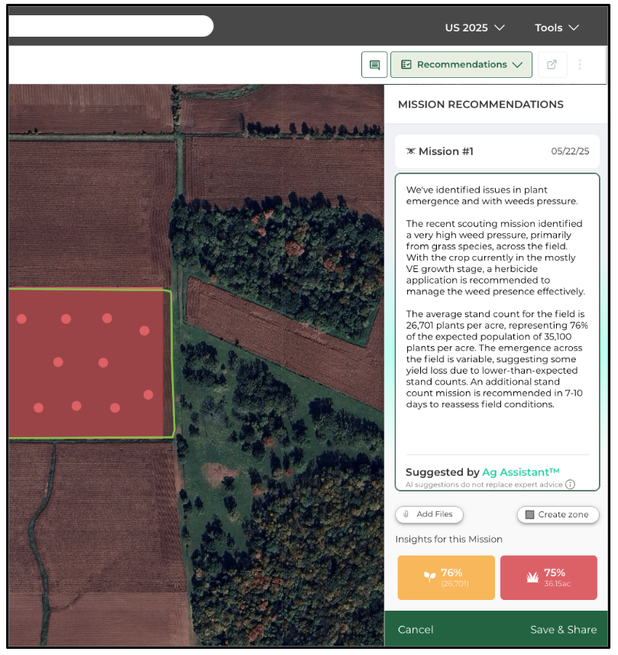Click the paperclip icon in Add Files
Image resolution: width=618 pixels, height=655 pixels.
coord(406,514)
